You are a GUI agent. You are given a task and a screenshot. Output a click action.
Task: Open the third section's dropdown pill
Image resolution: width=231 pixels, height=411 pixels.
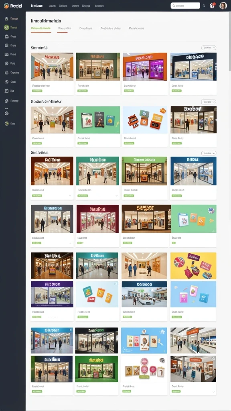pos(209,153)
